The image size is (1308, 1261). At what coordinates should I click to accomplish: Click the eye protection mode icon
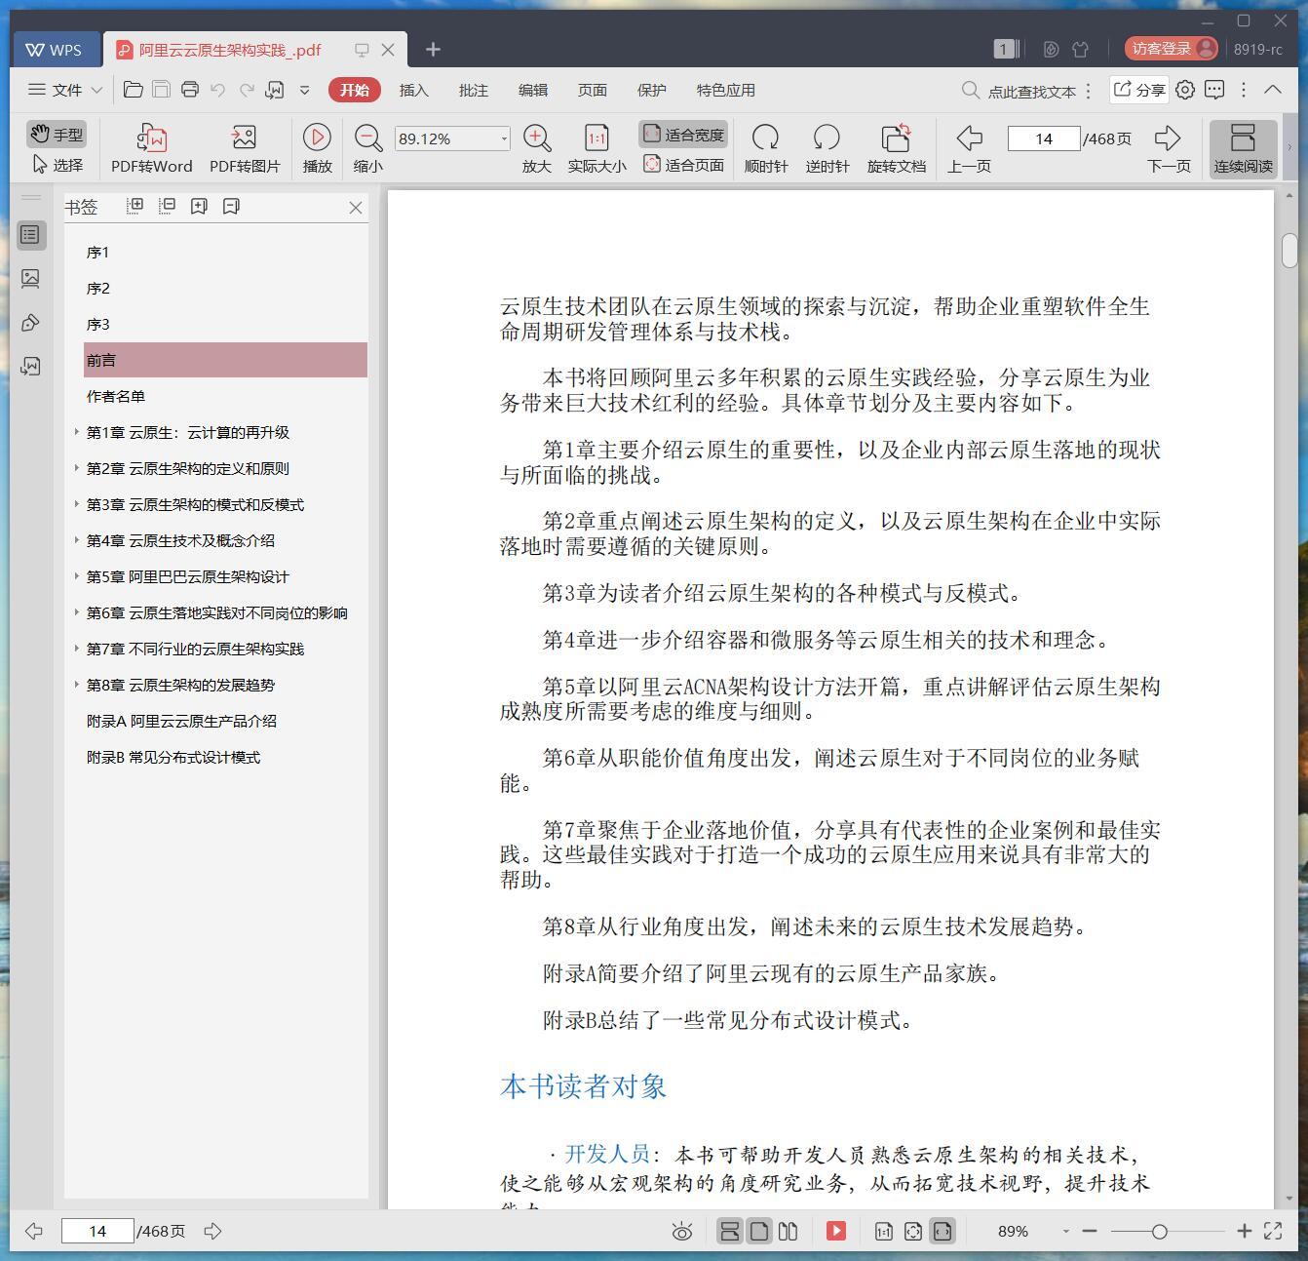pyautogui.click(x=682, y=1232)
